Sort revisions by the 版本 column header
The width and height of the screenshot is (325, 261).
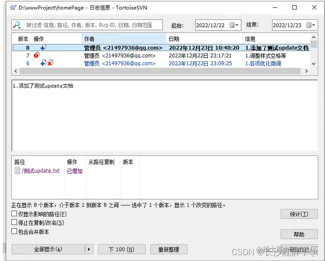(x=23, y=39)
